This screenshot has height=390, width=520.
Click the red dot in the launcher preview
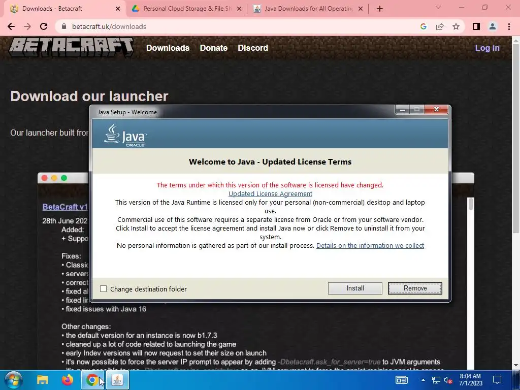(45, 178)
